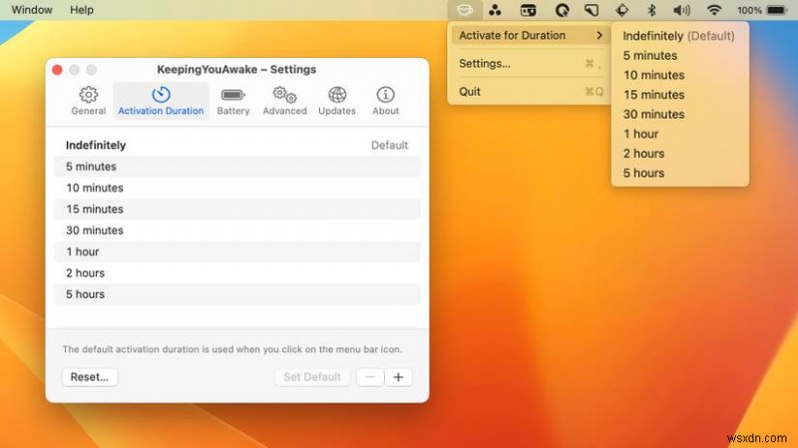798x448 pixels.
Task: Open the Window menu
Action: [x=32, y=10]
